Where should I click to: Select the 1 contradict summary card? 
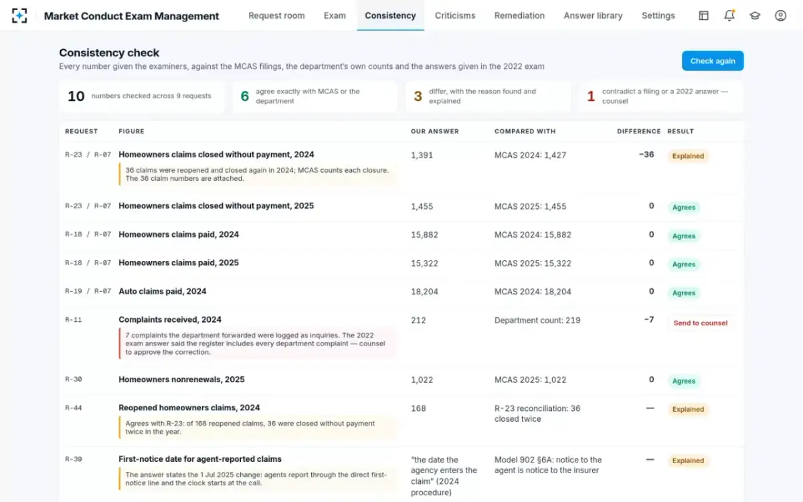[660, 96]
